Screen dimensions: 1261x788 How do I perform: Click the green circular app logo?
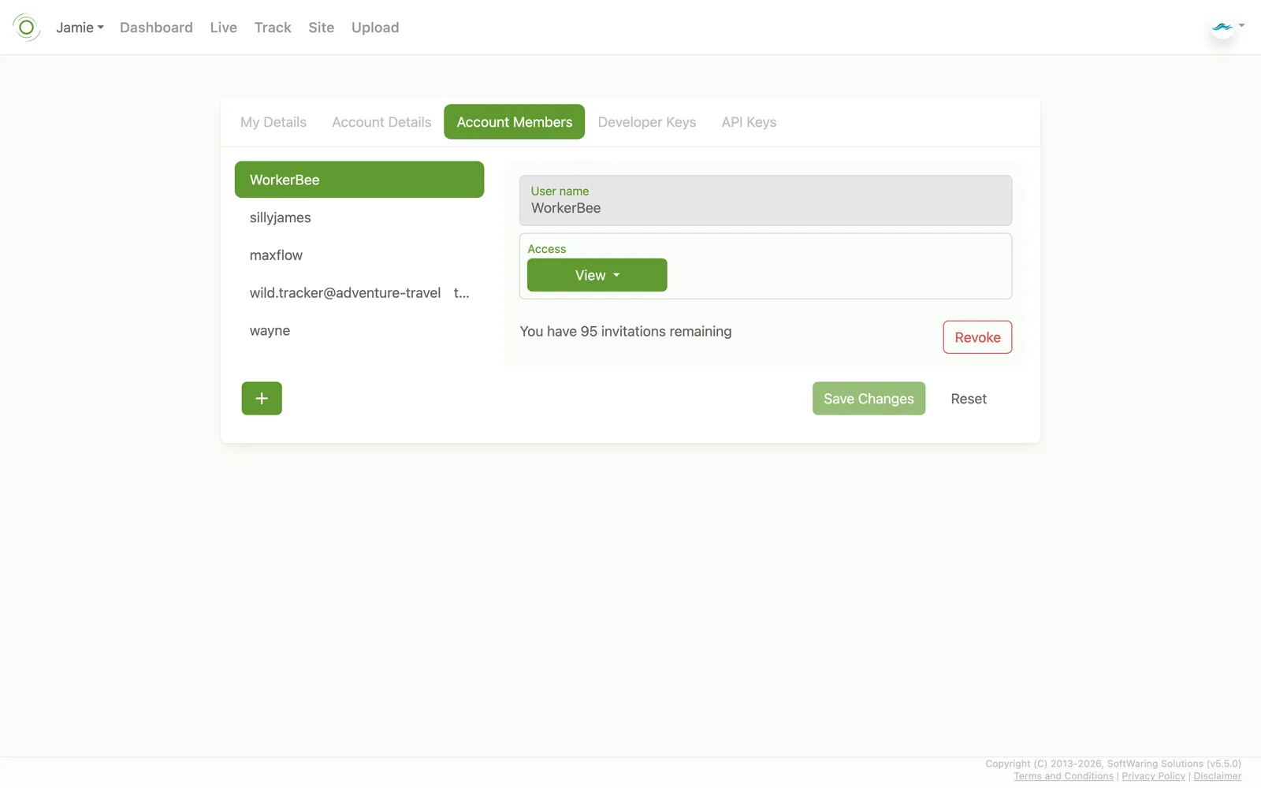point(26,28)
